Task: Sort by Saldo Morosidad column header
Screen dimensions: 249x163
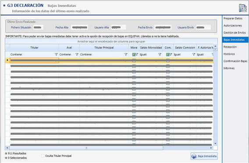Action: pos(151,48)
